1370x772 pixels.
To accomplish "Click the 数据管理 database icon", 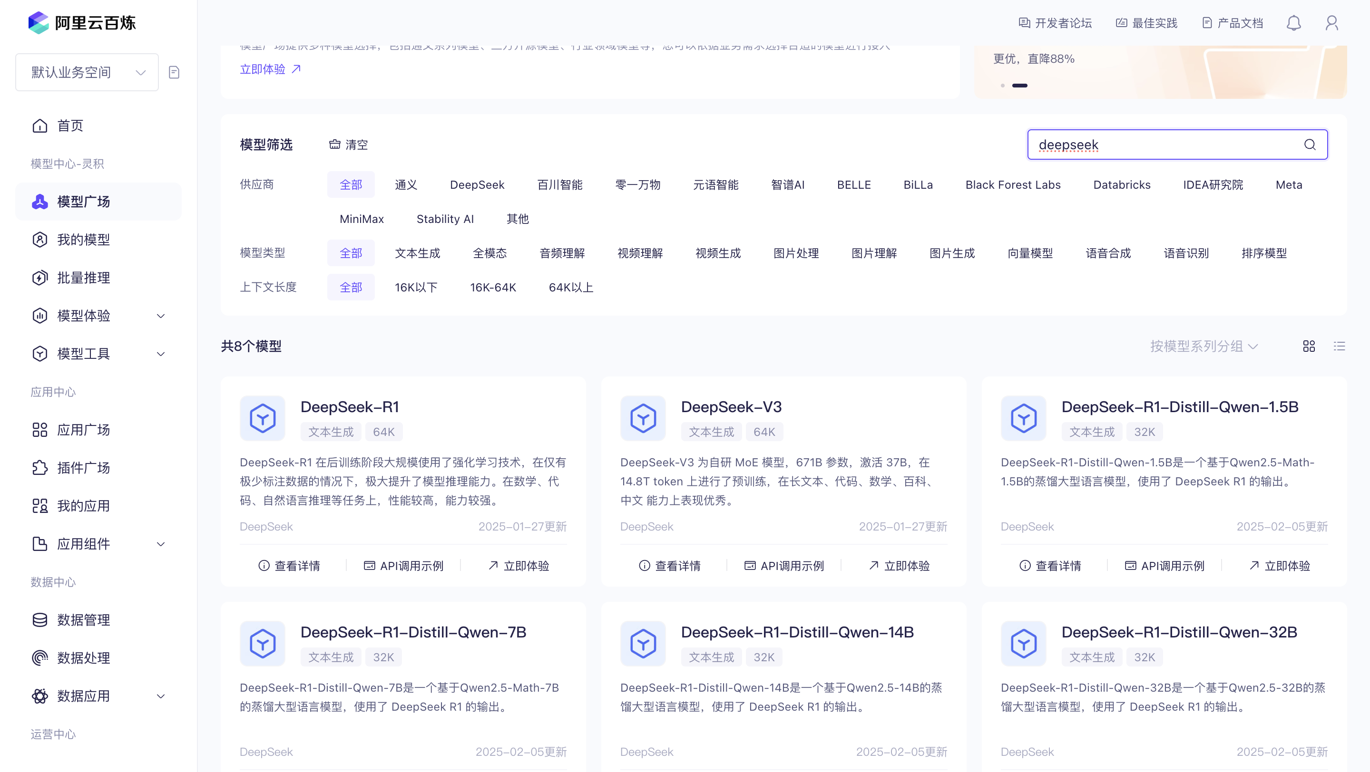I will (40, 620).
